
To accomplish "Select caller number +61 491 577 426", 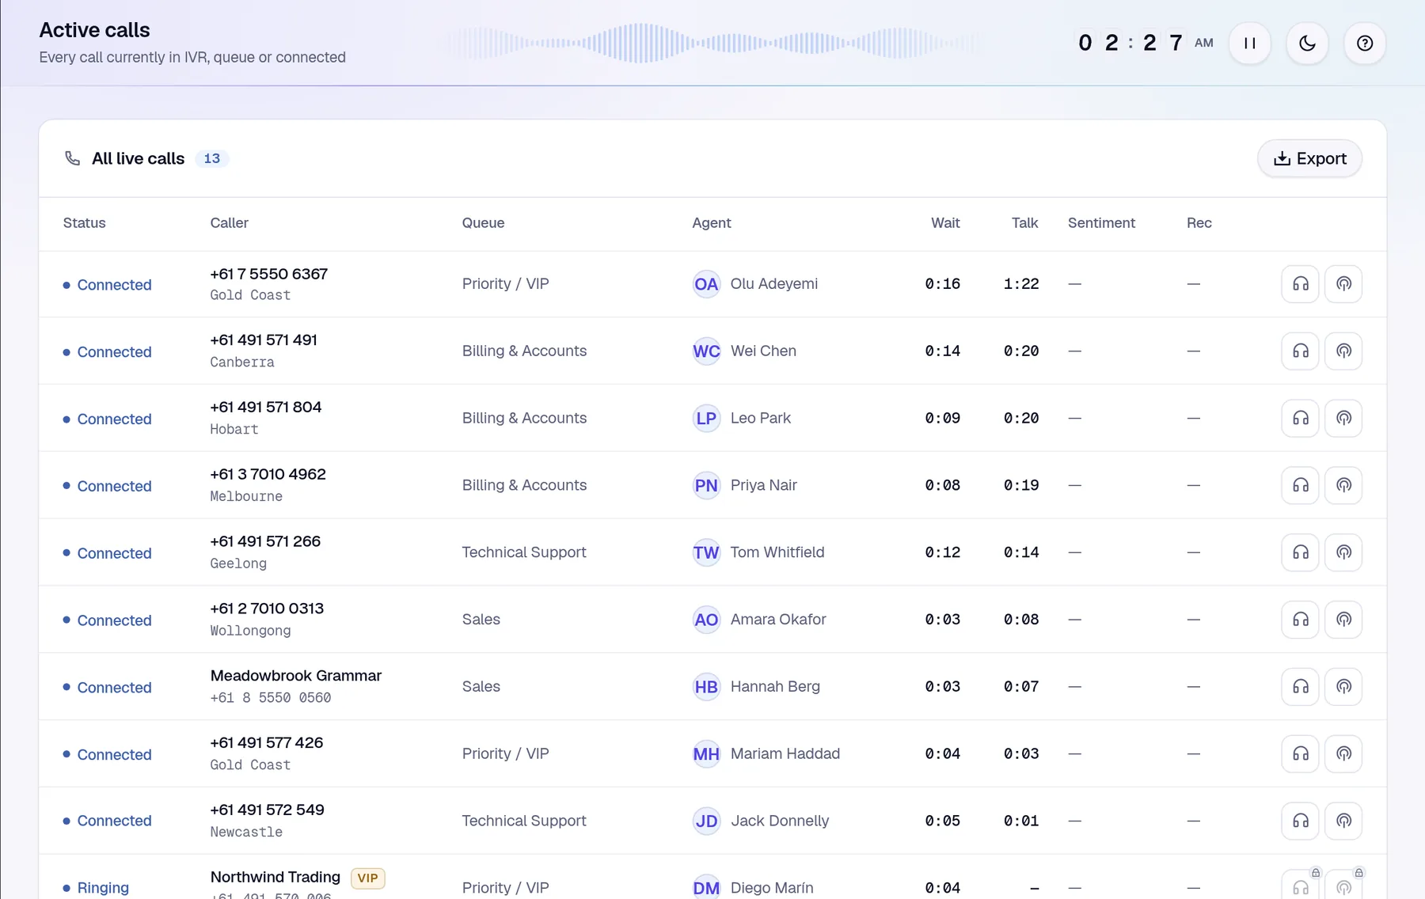I will pyautogui.click(x=266, y=743).
